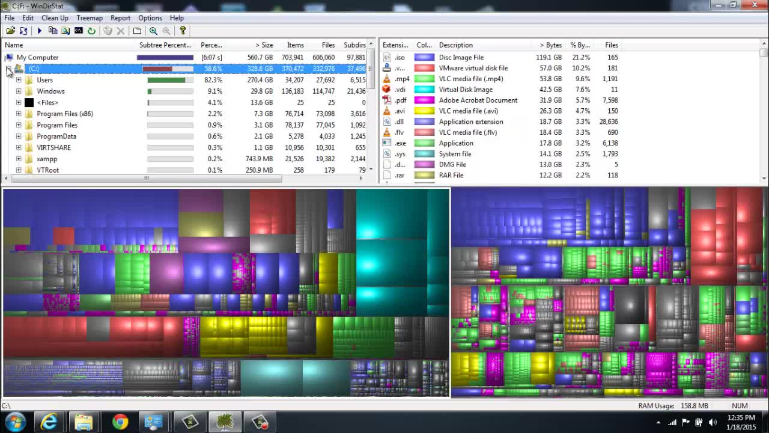Open Google Chrome from the taskbar
The image size is (769, 433).
tap(120, 422)
